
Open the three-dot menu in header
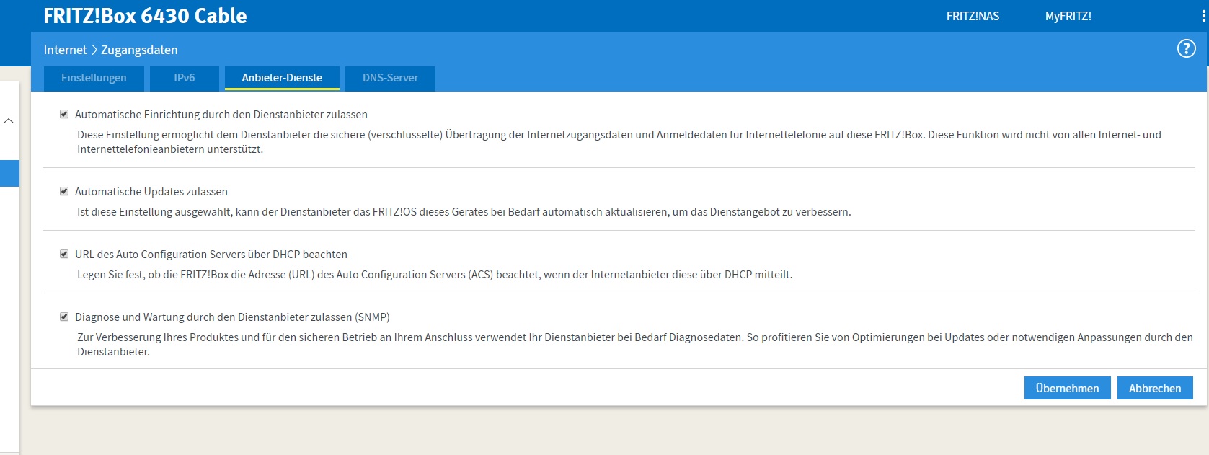(1203, 16)
